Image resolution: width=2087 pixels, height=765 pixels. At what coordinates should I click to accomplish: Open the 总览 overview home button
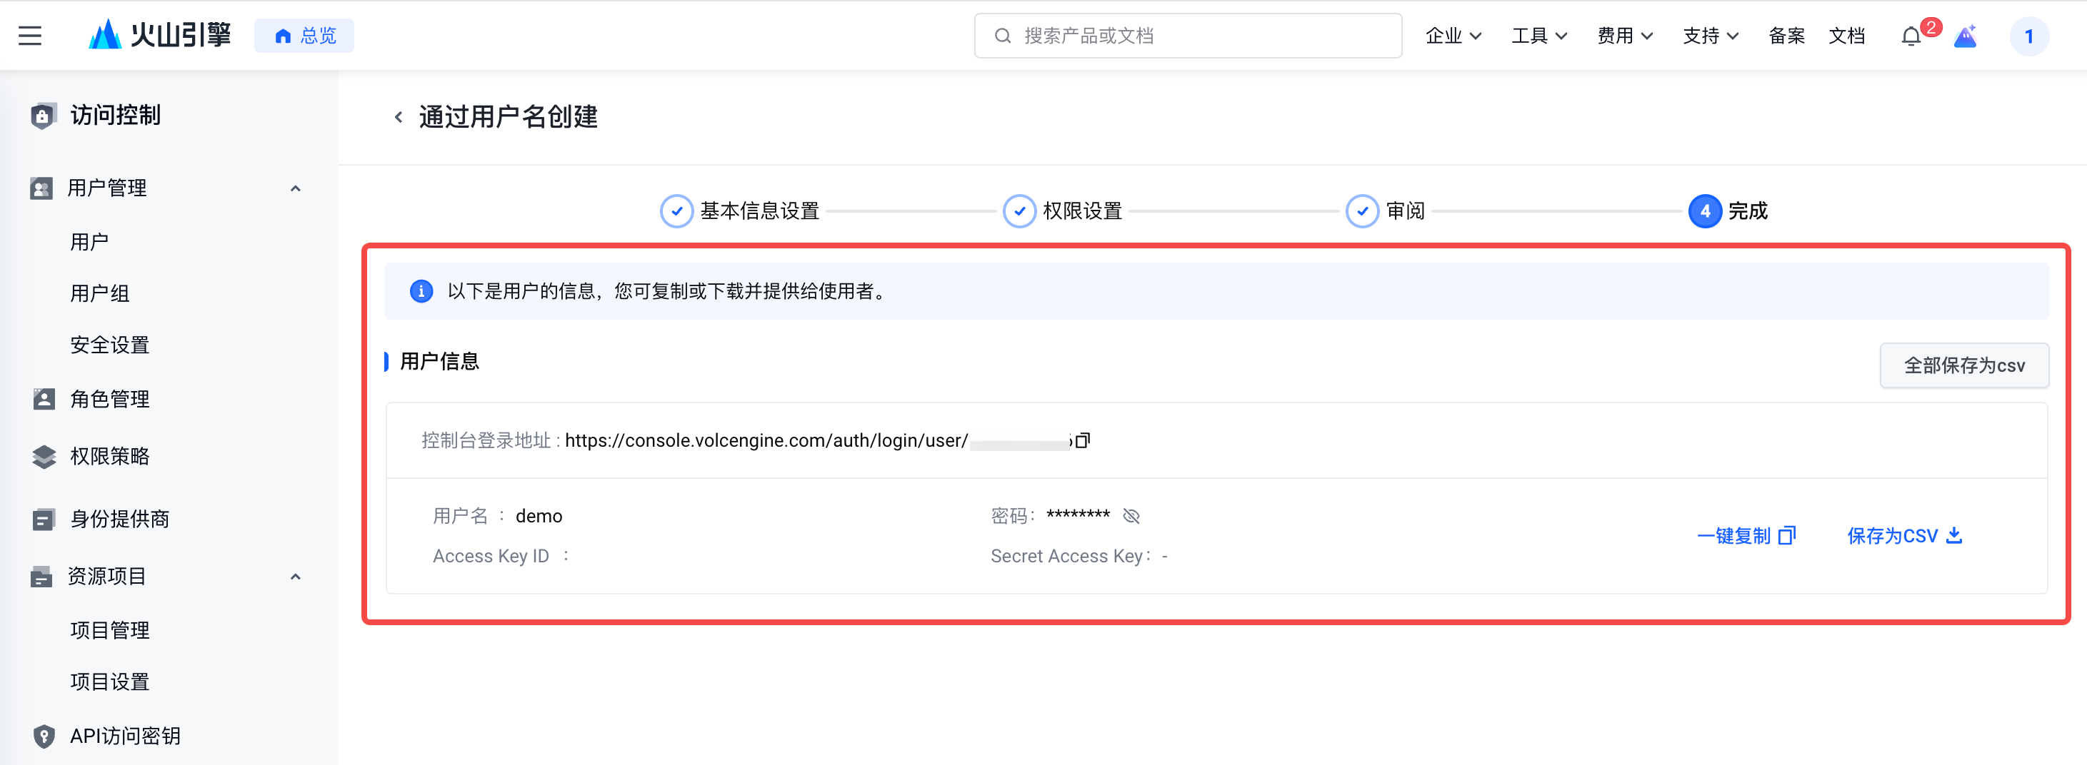pyautogui.click(x=305, y=36)
